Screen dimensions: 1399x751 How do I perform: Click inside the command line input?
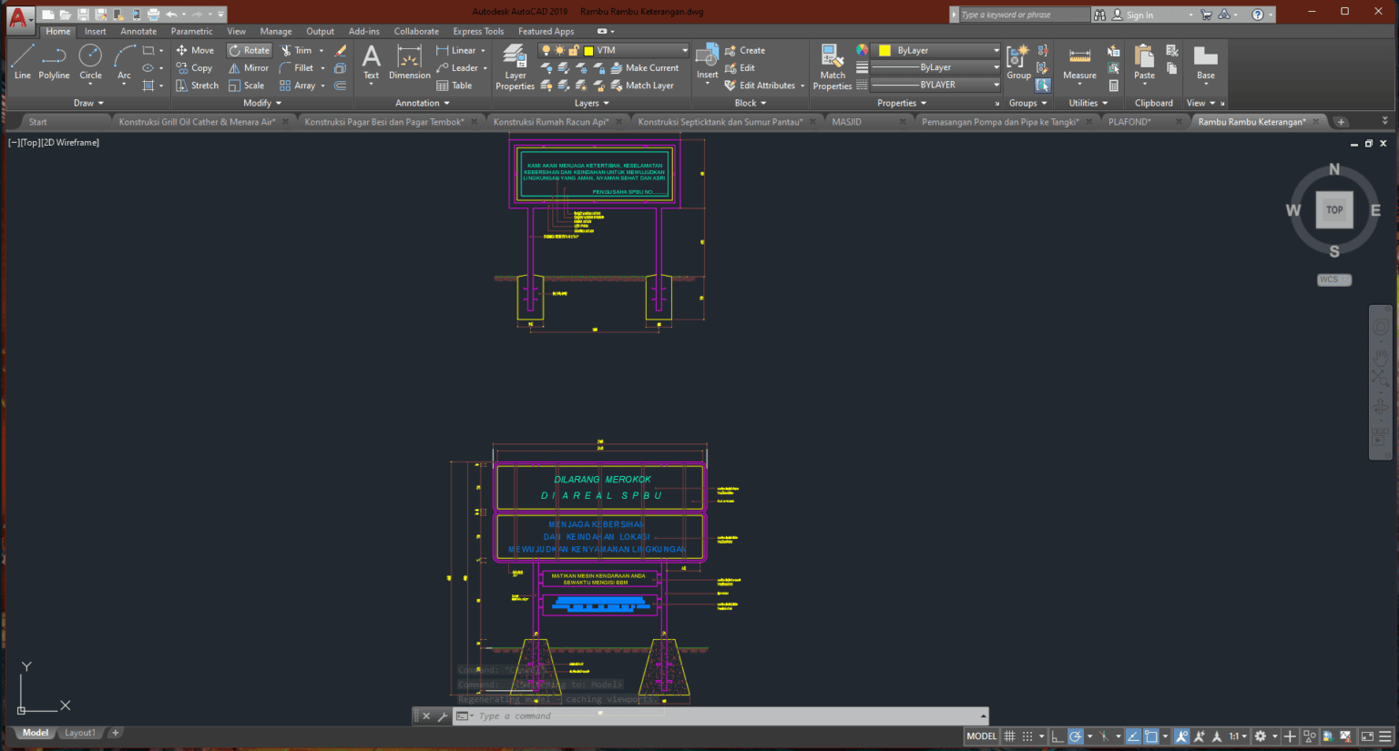pos(638,715)
